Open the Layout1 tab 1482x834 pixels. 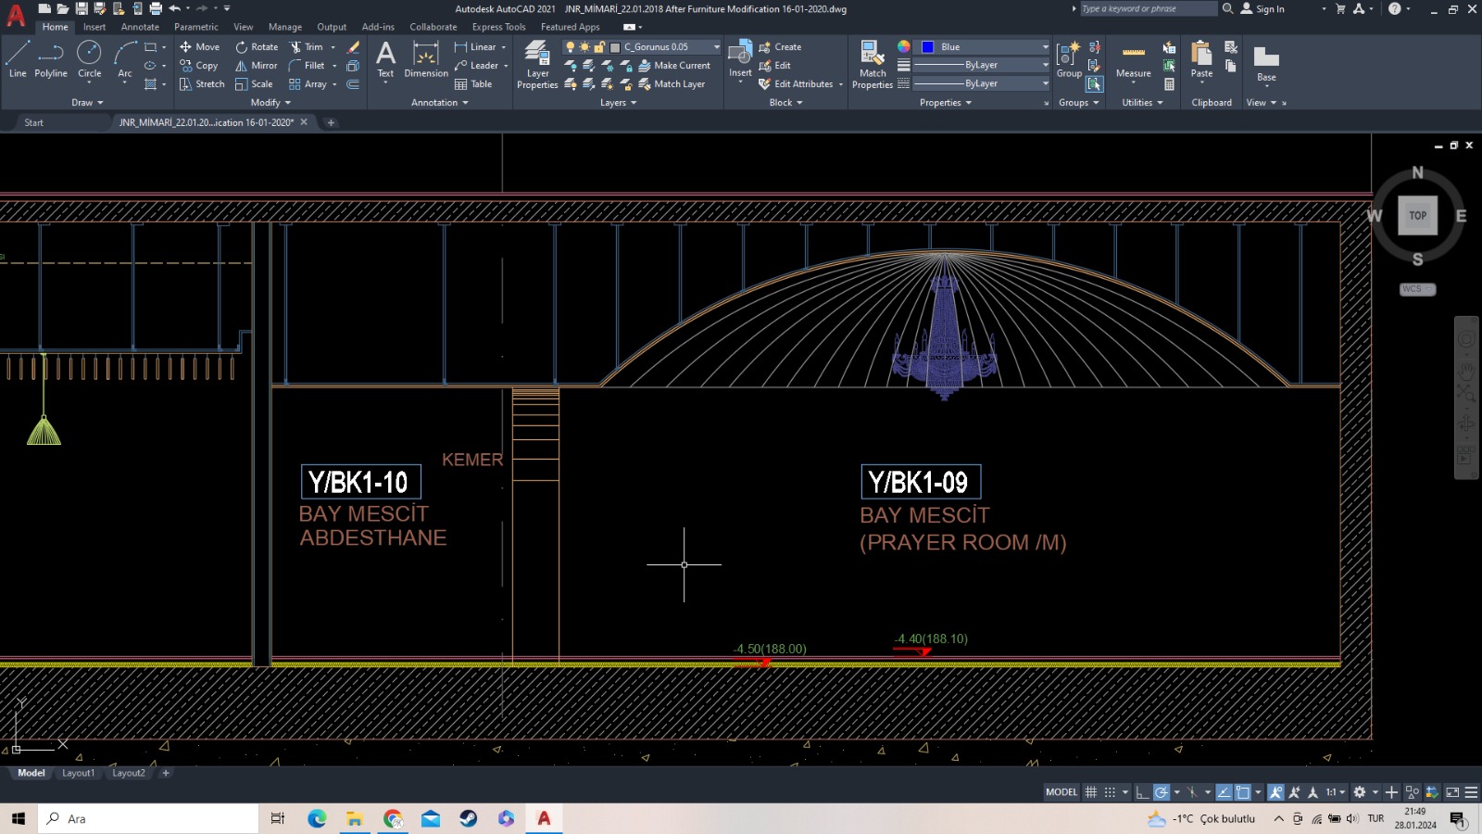[78, 773]
